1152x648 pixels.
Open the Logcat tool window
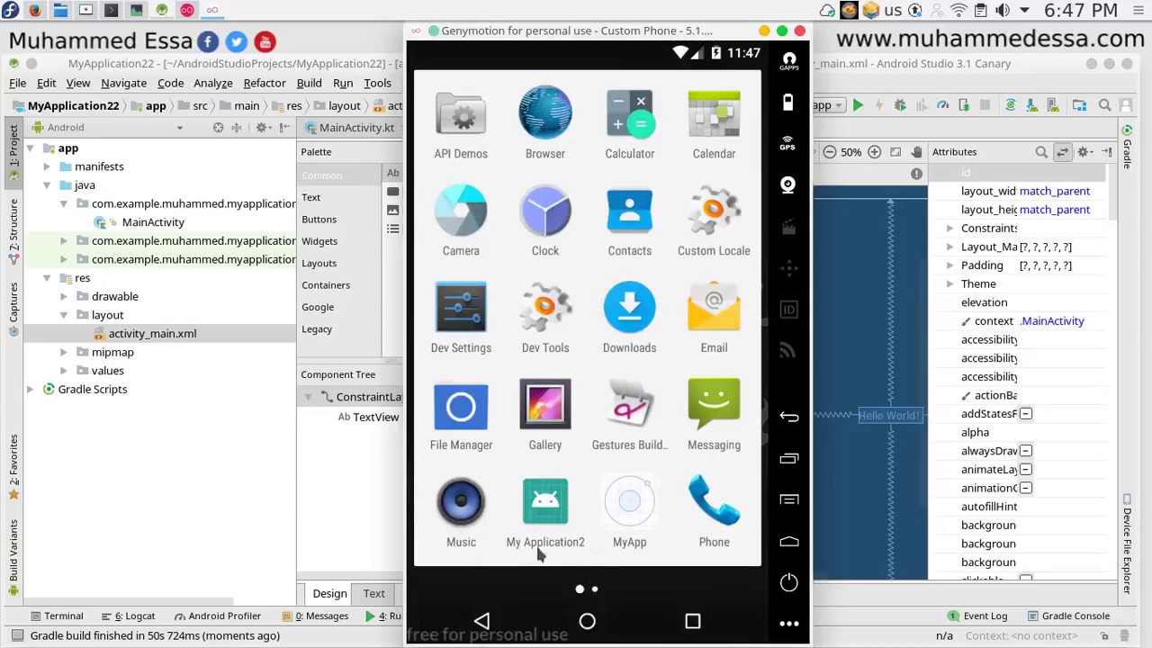coord(128,616)
